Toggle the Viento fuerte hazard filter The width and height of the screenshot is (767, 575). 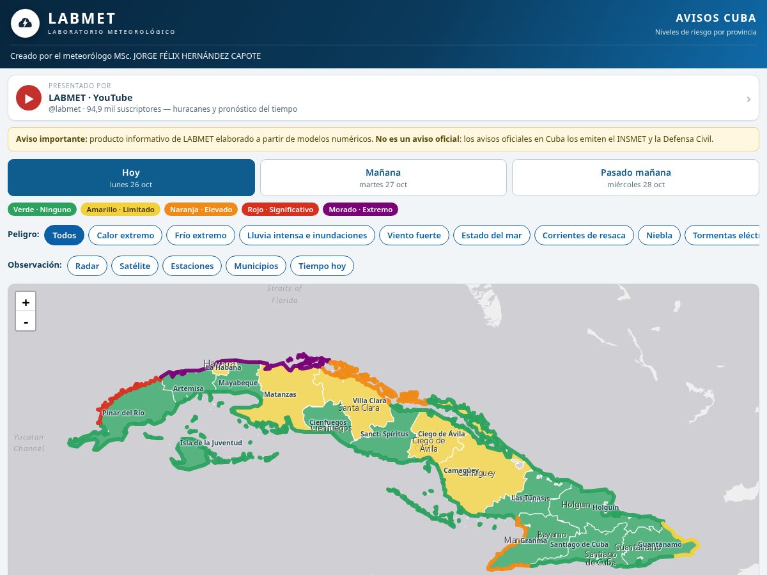[x=414, y=235]
